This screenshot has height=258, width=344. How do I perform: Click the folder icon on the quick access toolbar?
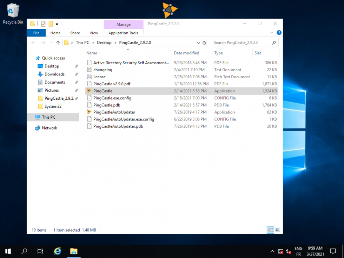[32, 24]
